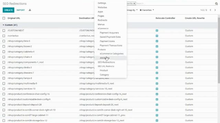Remove the search filter tag x
220x123 pixels.
point(134,3)
